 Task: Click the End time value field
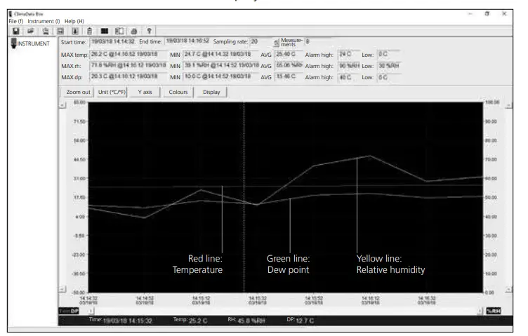[x=187, y=41]
